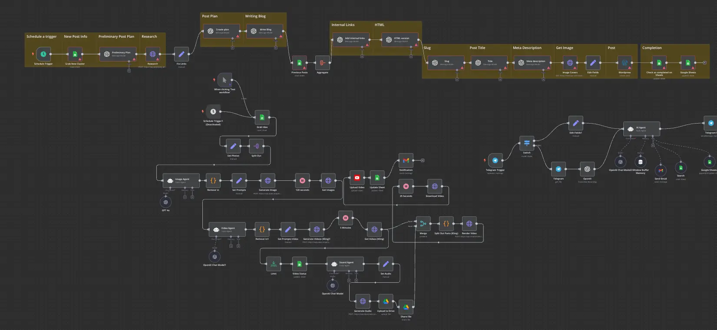Select the Limit node
The height and width of the screenshot is (330, 717).
click(x=274, y=264)
